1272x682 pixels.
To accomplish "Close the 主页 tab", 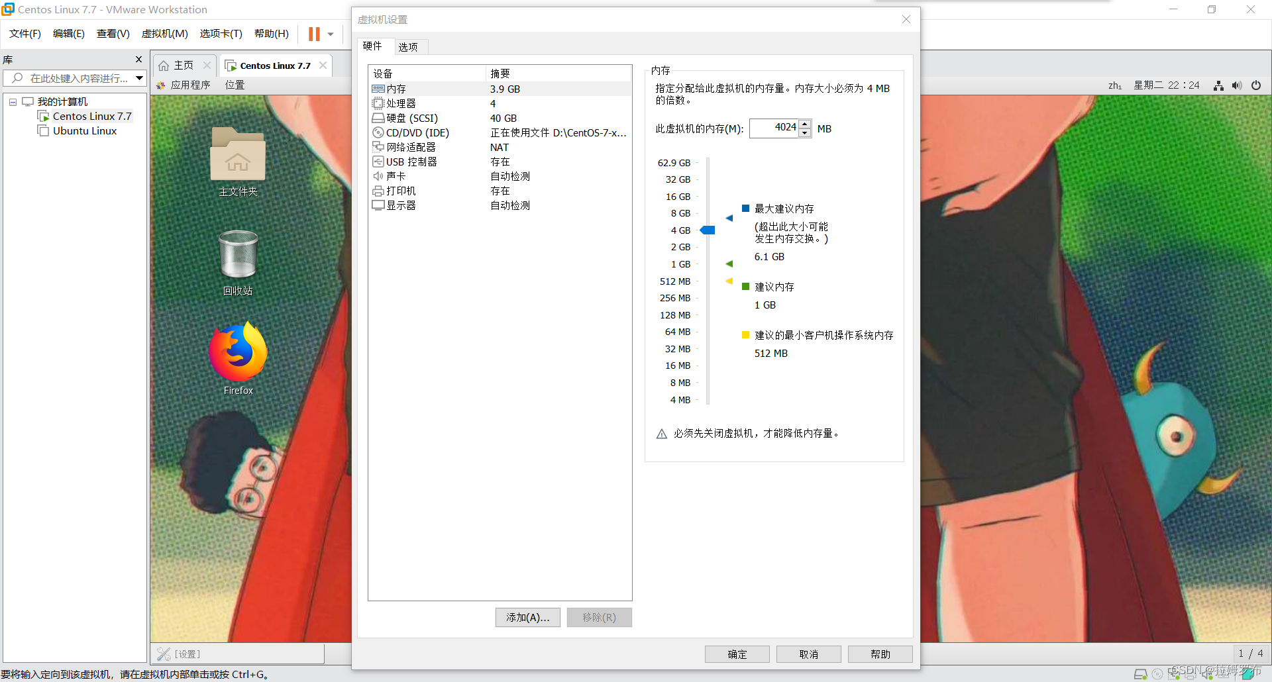I will coord(207,65).
